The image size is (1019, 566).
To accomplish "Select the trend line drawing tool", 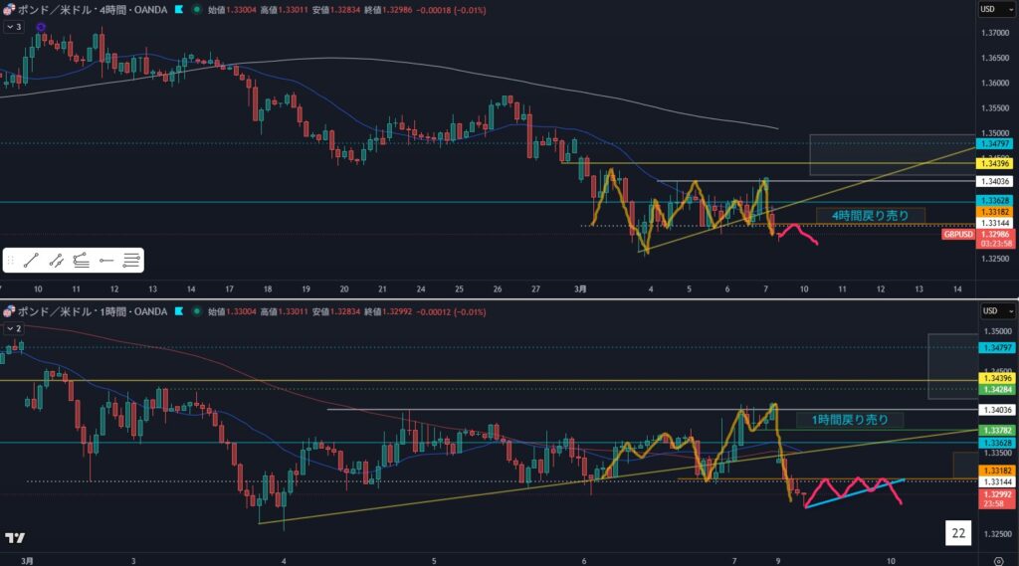I will click(31, 261).
